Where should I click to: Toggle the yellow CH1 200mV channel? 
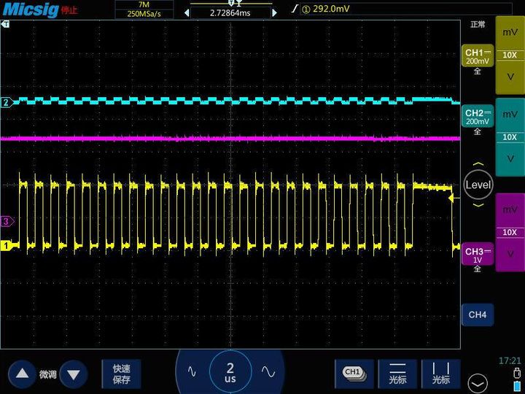(x=477, y=57)
